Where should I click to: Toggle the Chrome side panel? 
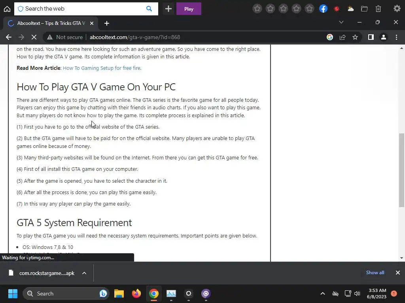[371, 37]
